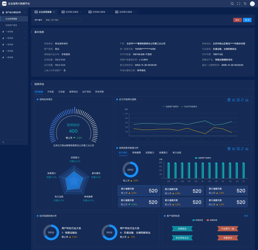Refresh the 信用因素贡献度分析 panel

242,149
